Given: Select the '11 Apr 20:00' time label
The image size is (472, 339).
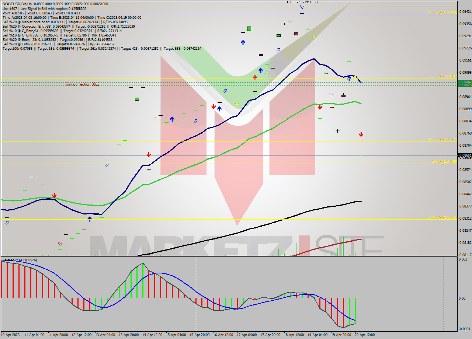Looking at the screenshot, I should click(x=58, y=335).
